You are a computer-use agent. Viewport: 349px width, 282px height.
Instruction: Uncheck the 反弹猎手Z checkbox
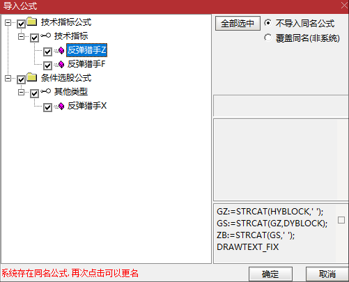47,52
